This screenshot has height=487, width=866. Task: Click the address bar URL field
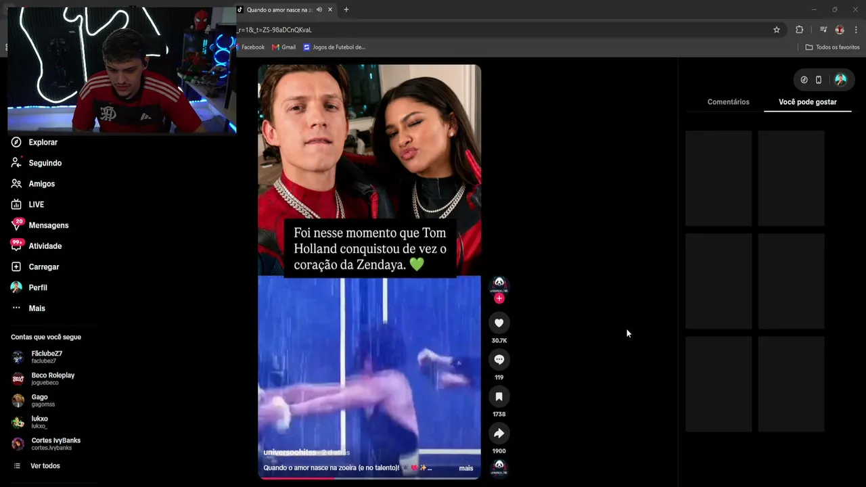501,30
